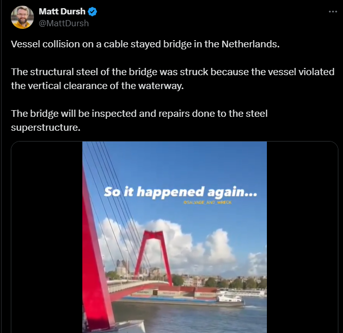Click the Matt Dursh display name
Screen dimensions: 343x333
click(x=62, y=11)
